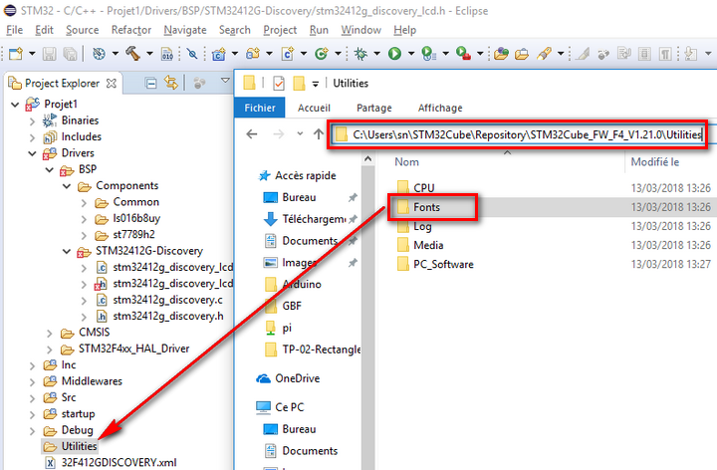Select the Utilities folder in Project Explorer
This screenshot has width=717, height=470.
tap(79, 447)
